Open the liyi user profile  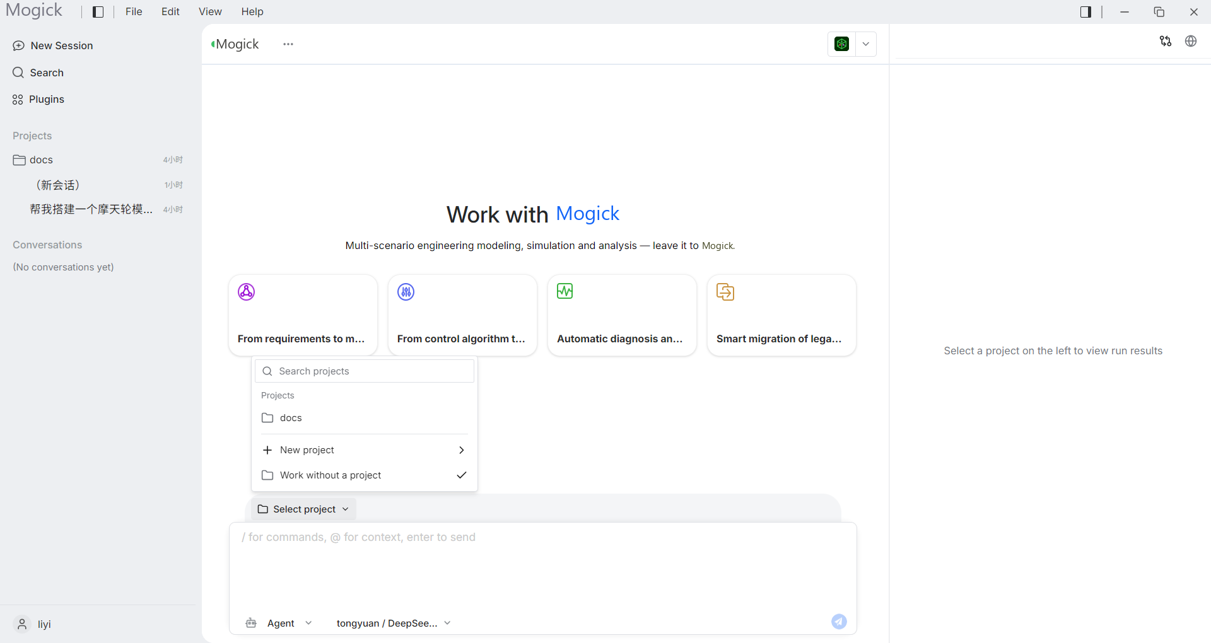(x=33, y=624)
